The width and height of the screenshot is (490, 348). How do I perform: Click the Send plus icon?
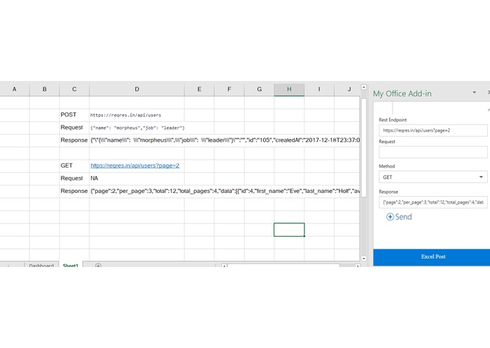pyautogui.click(x=390, y=217)
